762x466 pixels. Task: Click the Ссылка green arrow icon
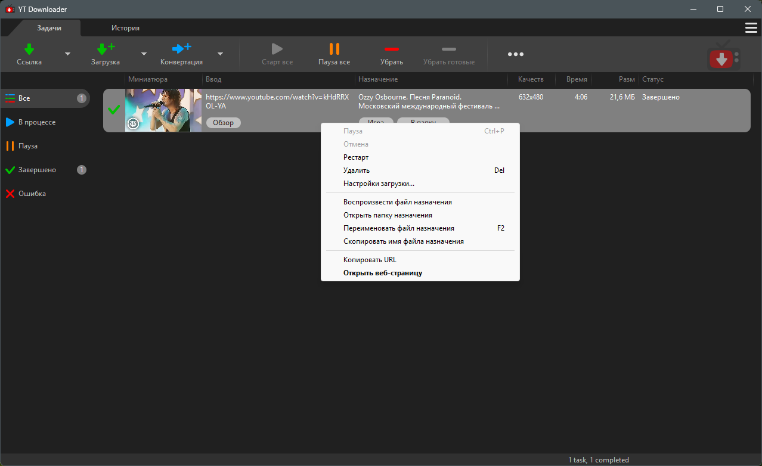(29, 49)
